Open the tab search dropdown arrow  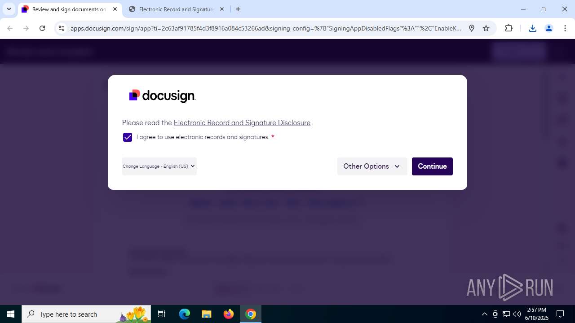[x=9, y=9]
